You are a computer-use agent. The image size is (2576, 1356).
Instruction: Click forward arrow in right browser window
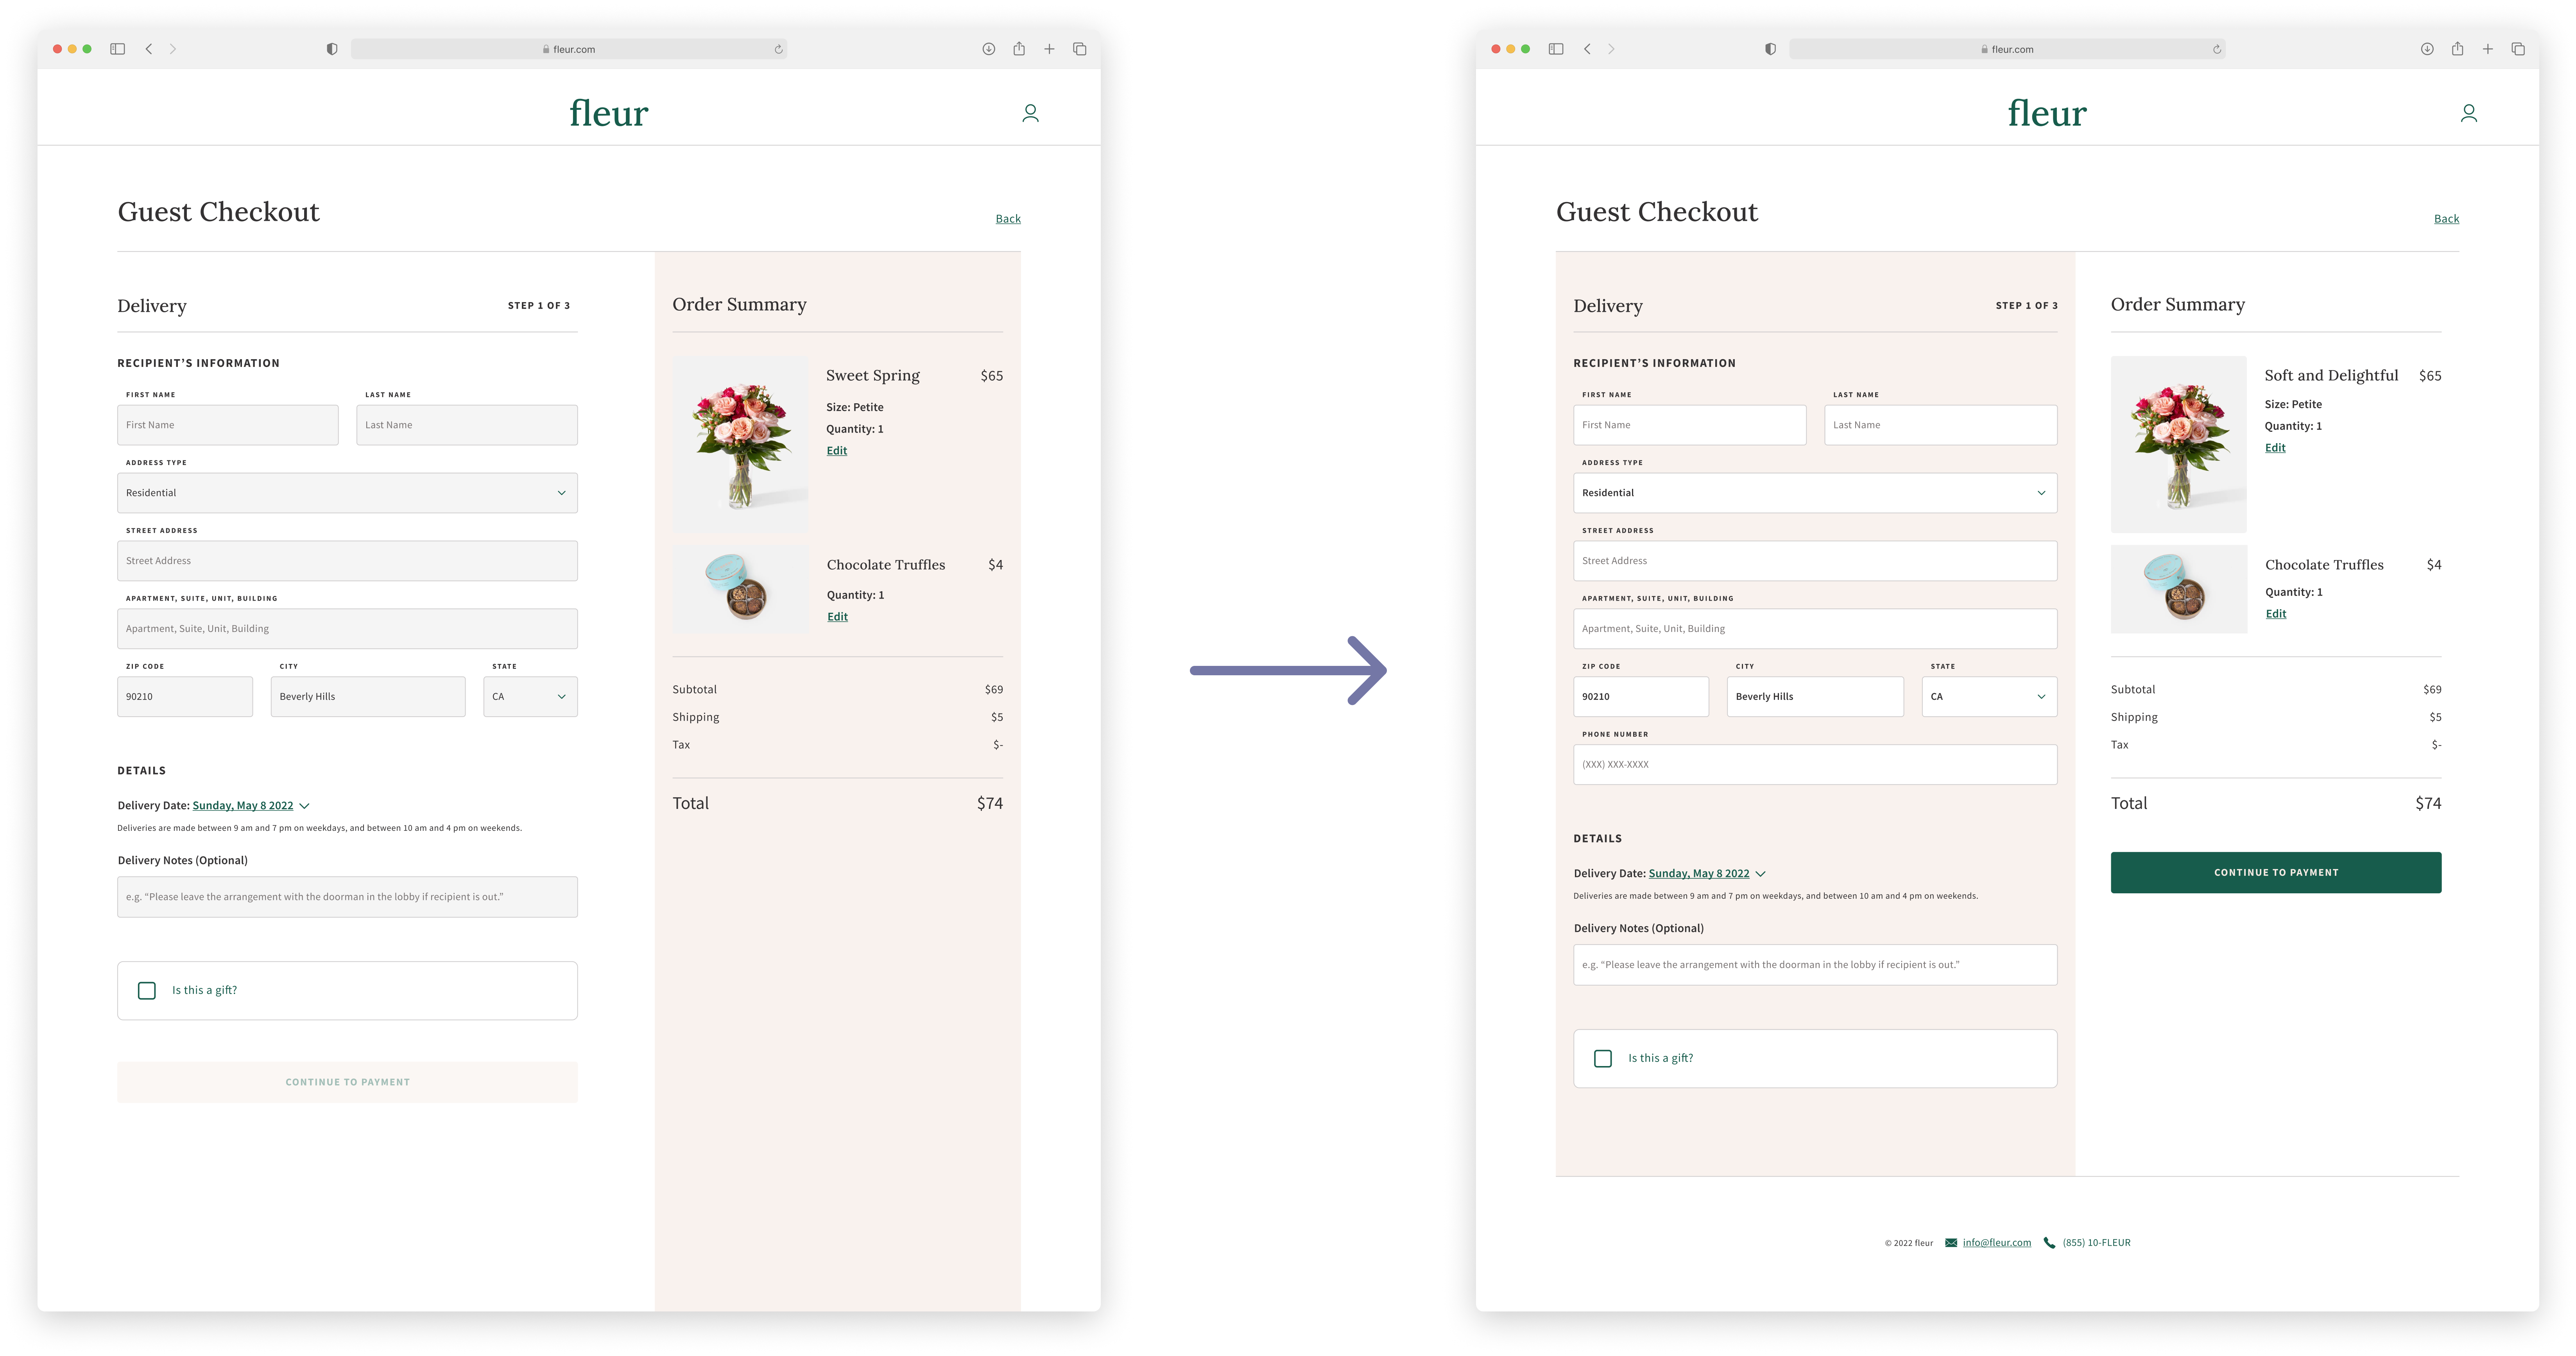pos(1611,49)
